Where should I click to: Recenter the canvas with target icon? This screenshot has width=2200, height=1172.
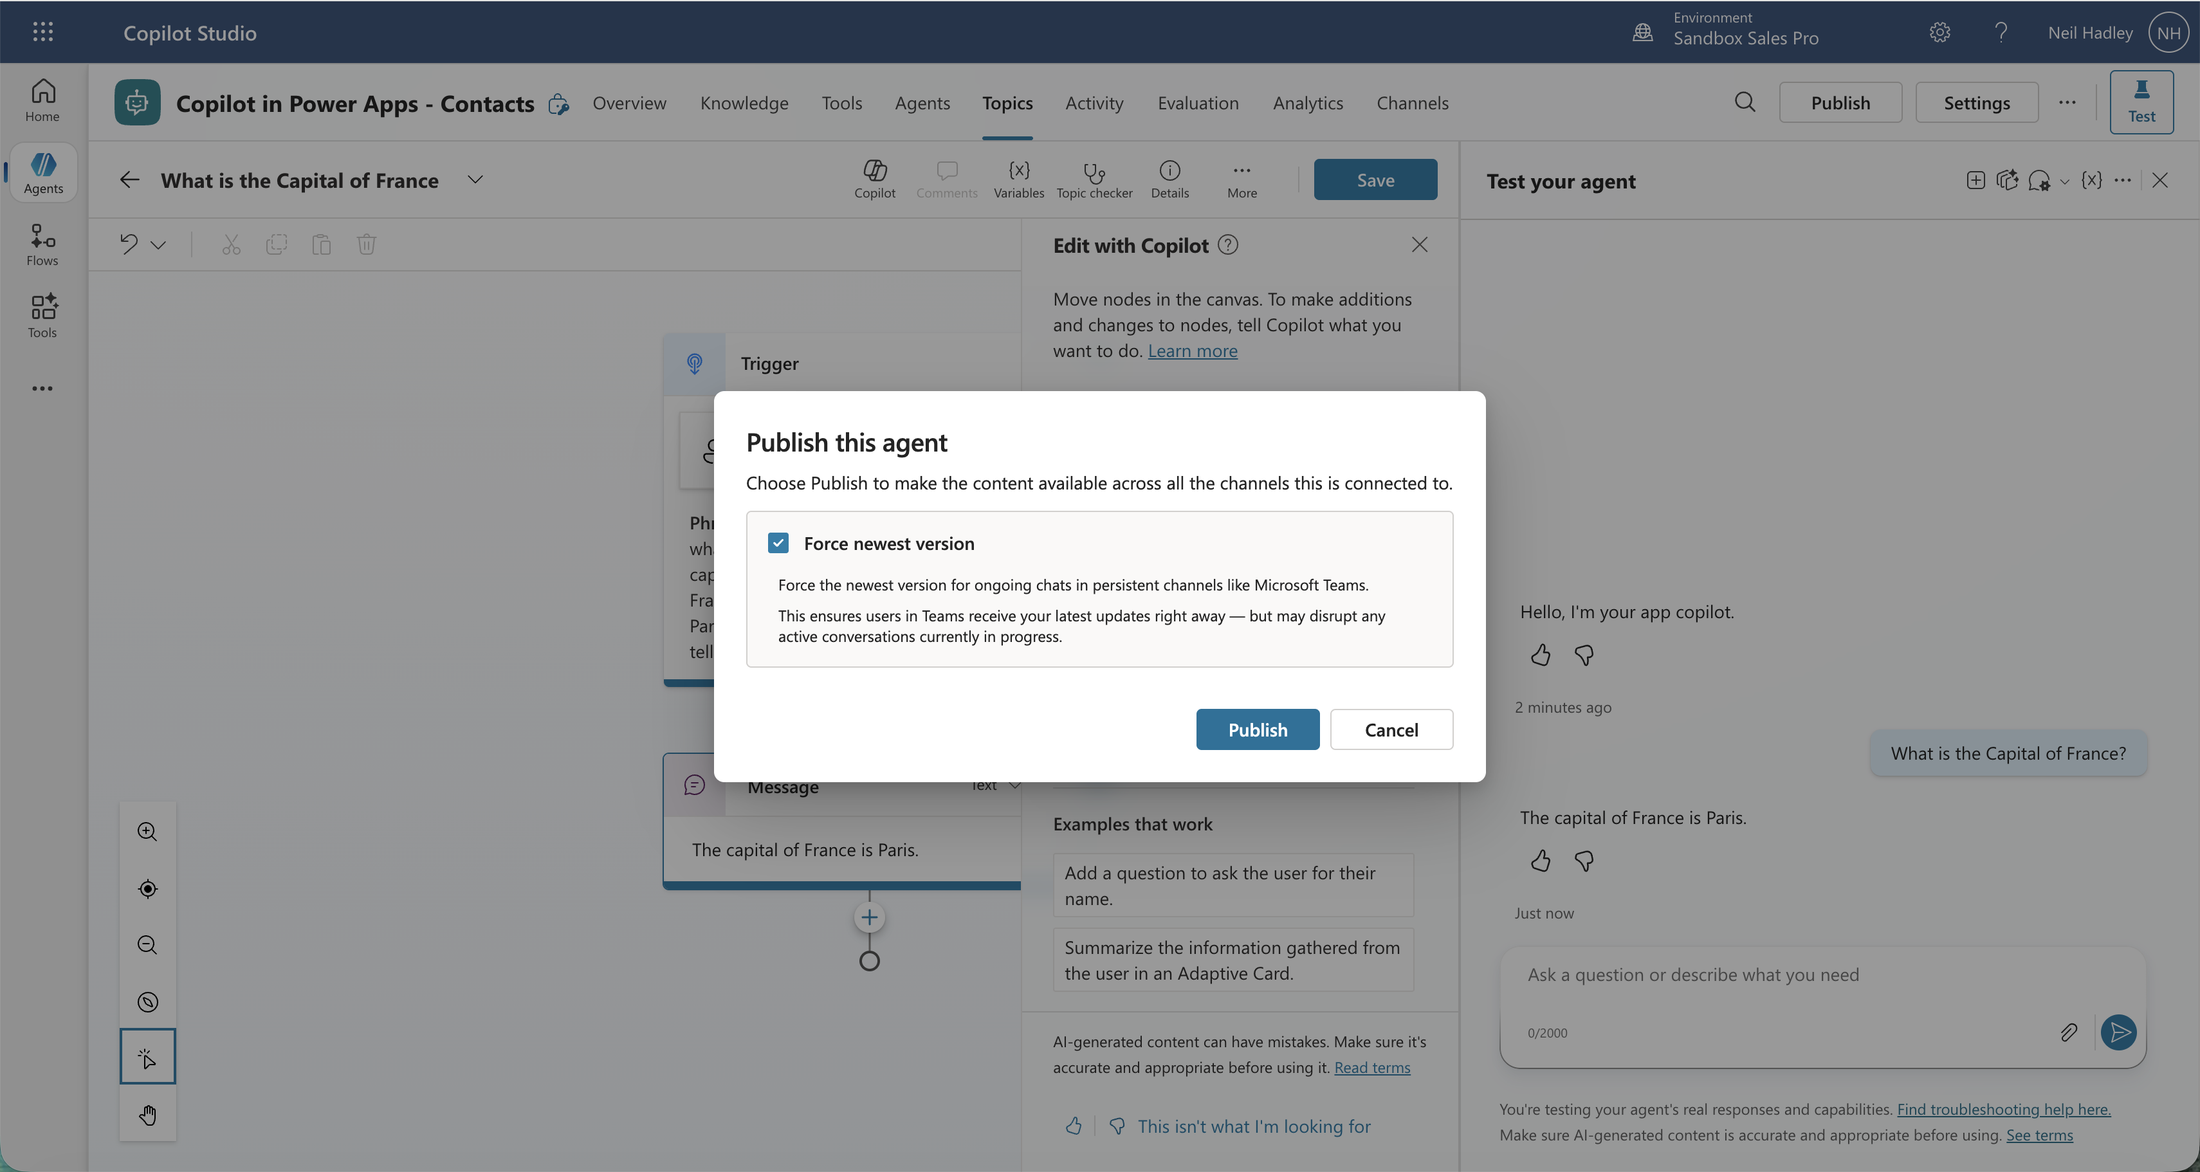pos(148,888)
